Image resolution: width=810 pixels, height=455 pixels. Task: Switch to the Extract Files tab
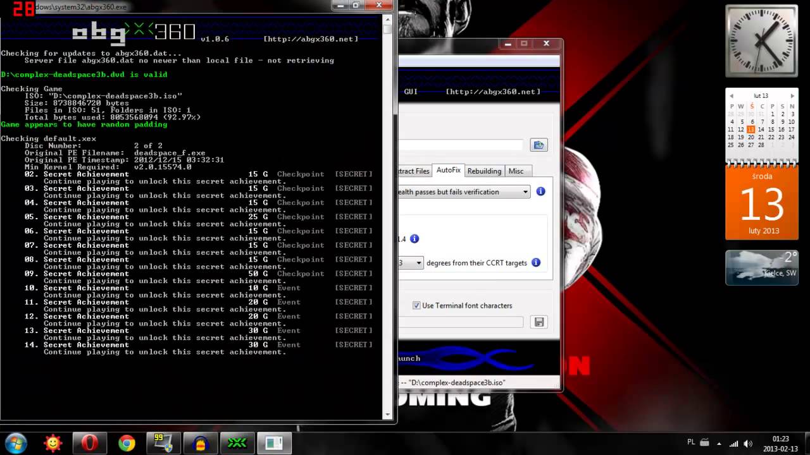(413, 171)
